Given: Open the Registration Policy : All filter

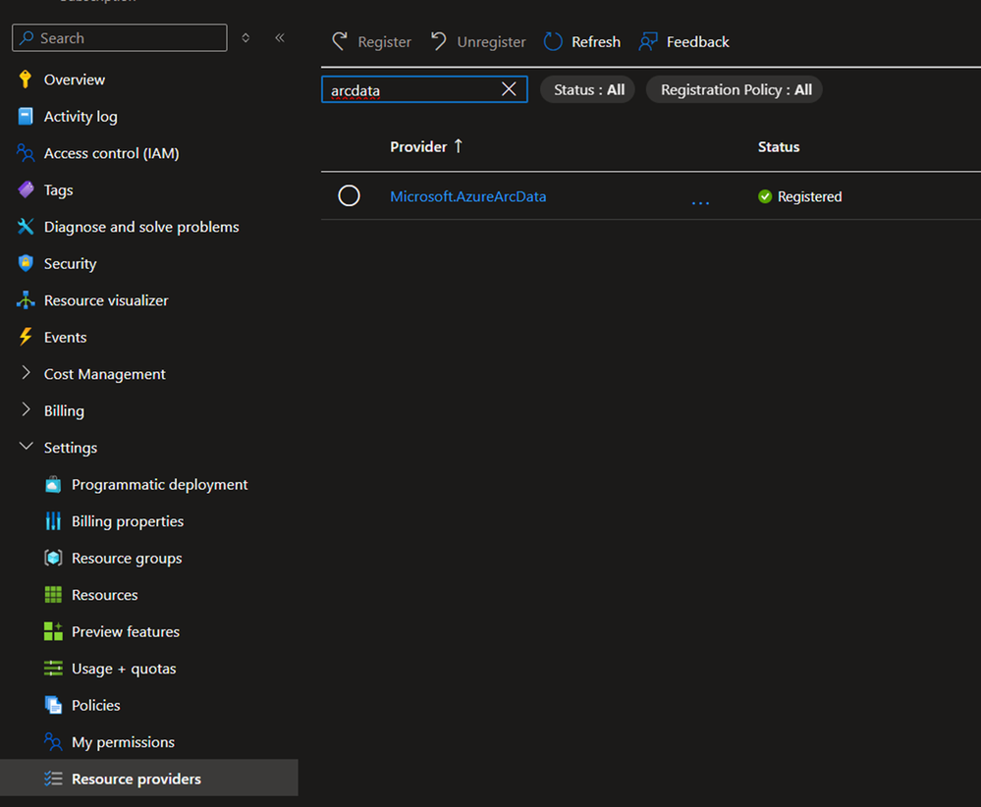Looking at the screenshot, I should [736, 90].
